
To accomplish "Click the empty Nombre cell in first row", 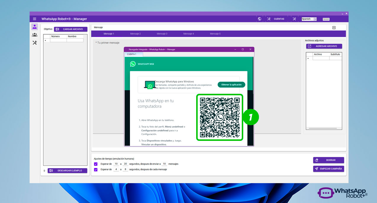I will tap(75, 40).
